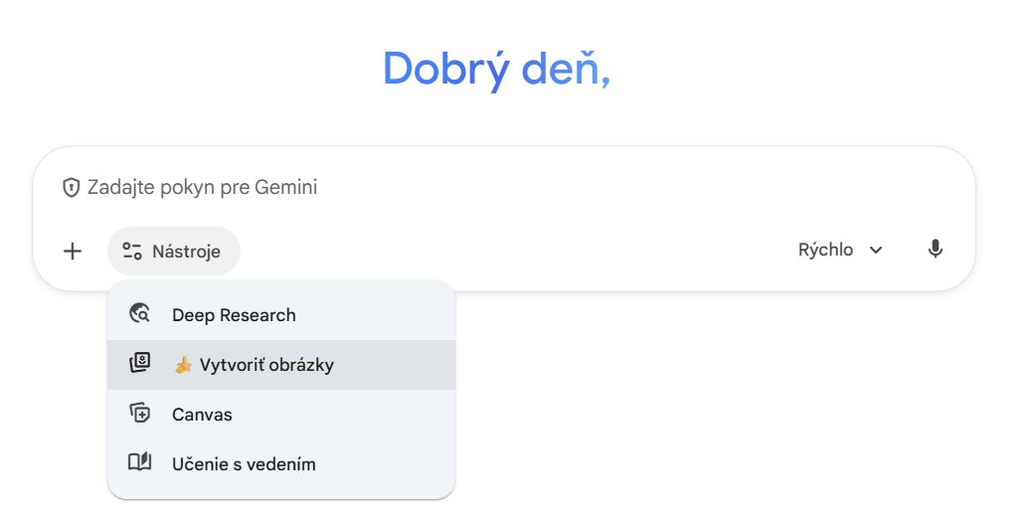Click the Dobrý deň greeting heading

click(x=496, y=69)
